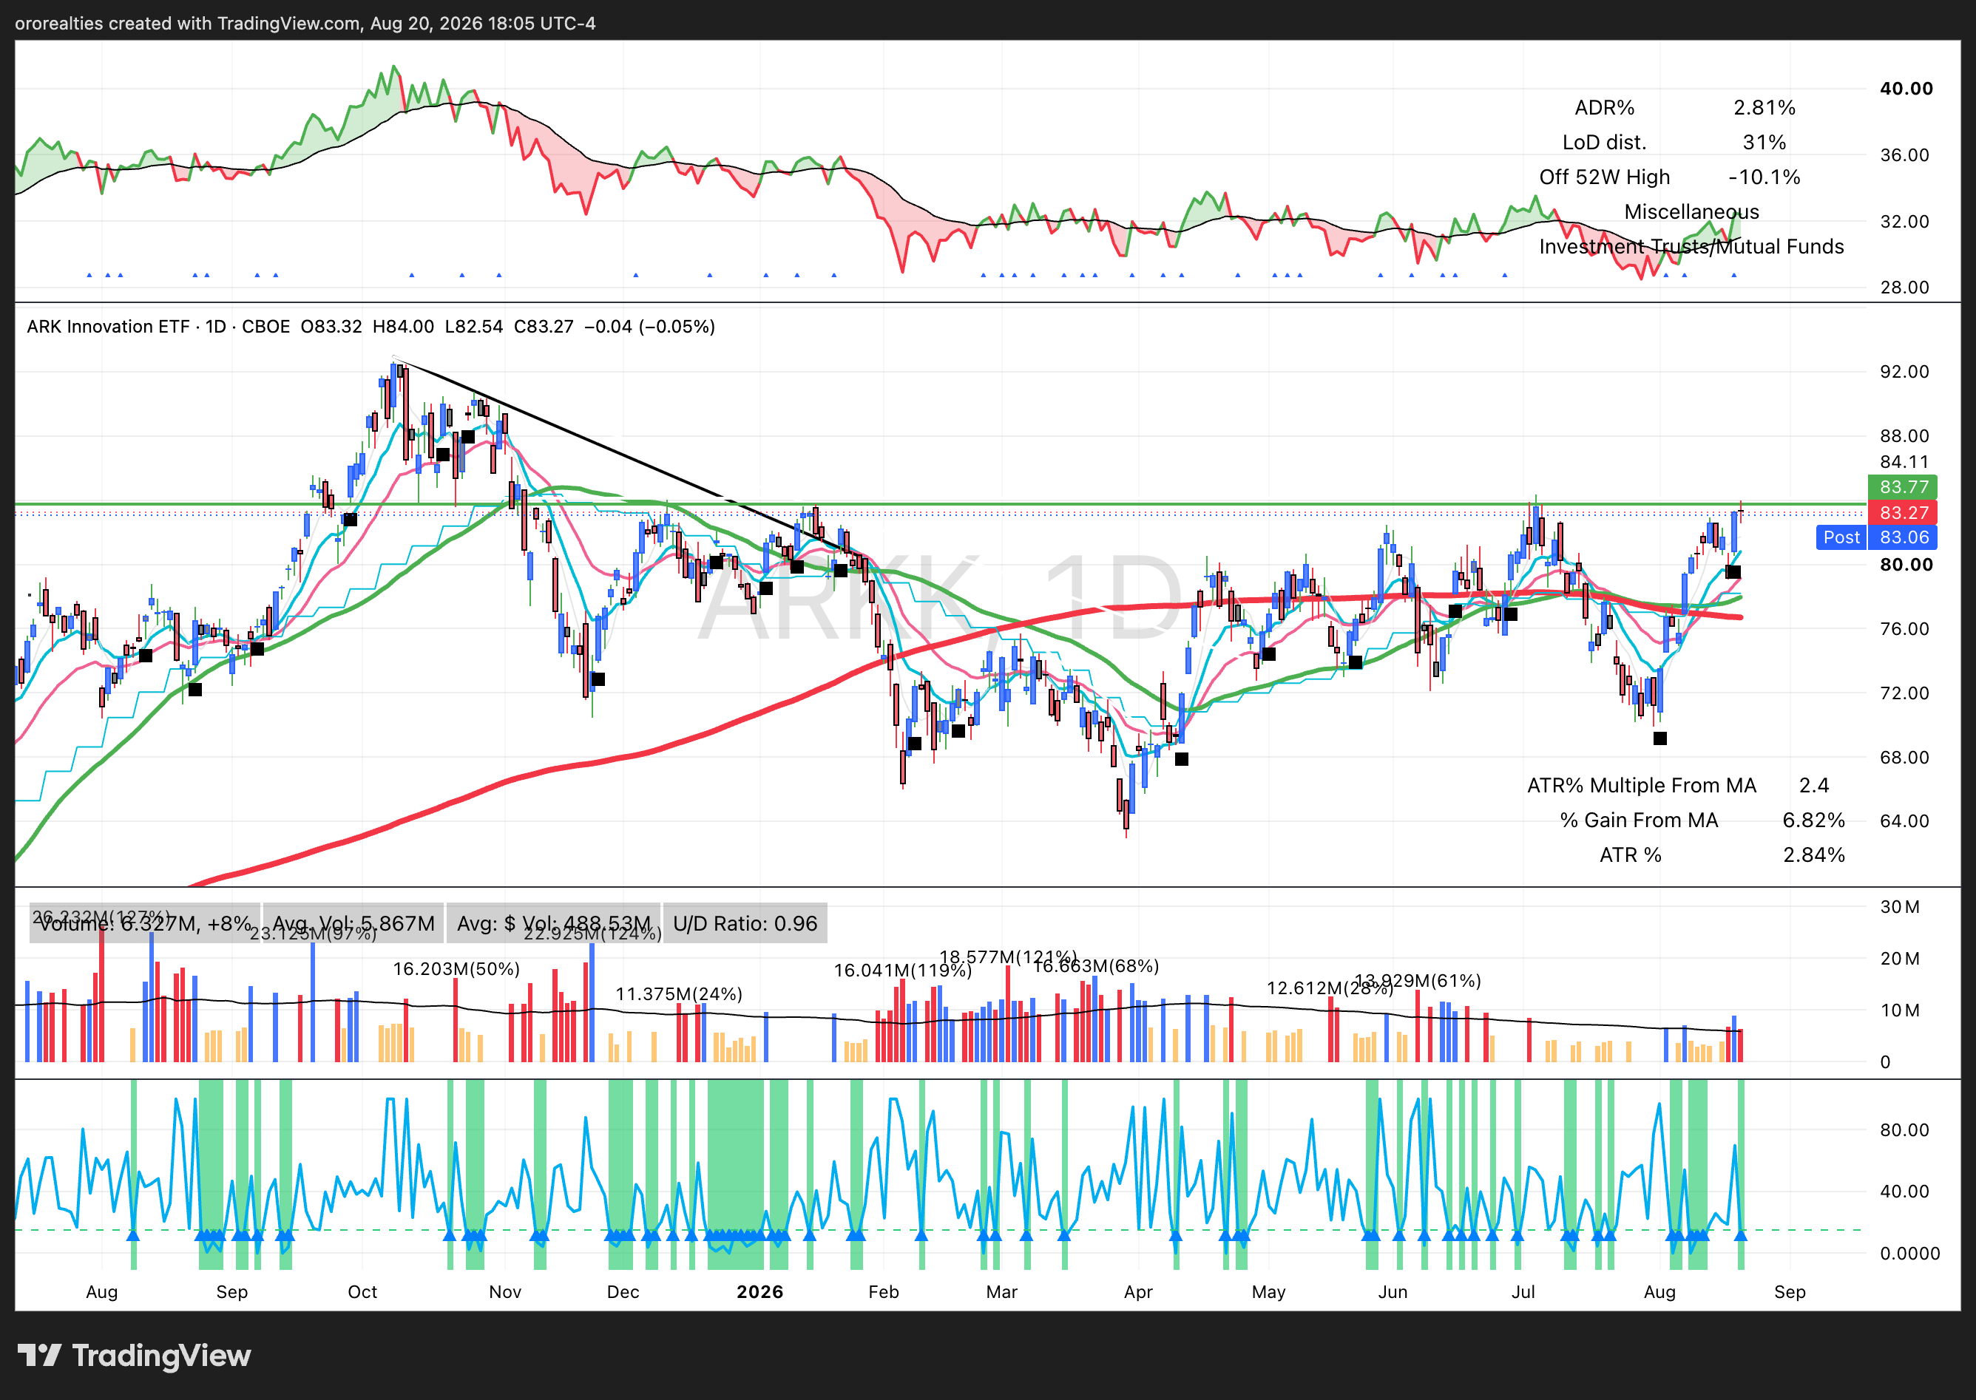Click the 'May' label on the time axis
This screenshot has width=1976, height=1400.
click(x=1269, y=1292)
